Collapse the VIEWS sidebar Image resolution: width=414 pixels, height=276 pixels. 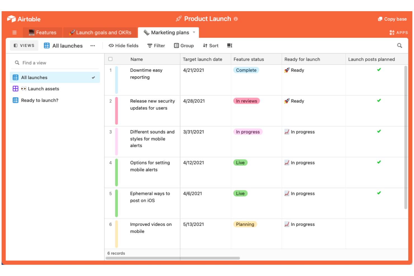pyautogui.click(x=24, y=45)
